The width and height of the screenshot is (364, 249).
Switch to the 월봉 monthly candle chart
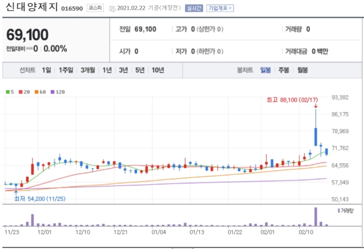click(302, 70)
